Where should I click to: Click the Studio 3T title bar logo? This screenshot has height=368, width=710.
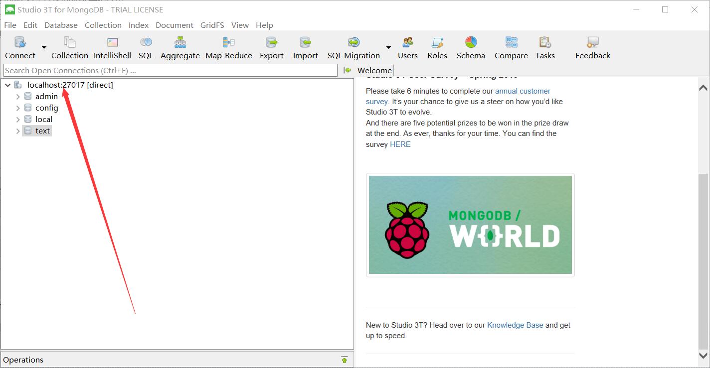pos(9,9)
